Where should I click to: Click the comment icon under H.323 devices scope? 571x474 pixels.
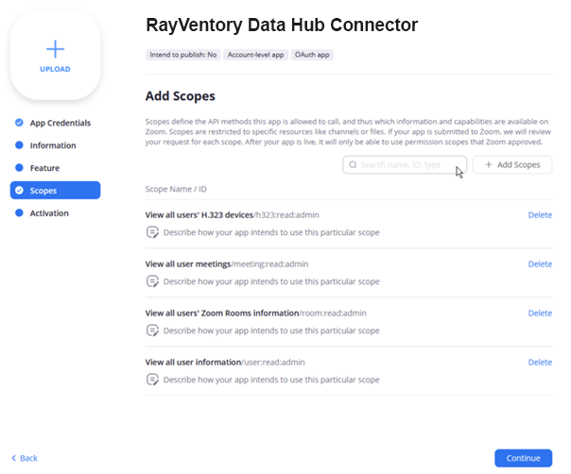tap(152, 231)
